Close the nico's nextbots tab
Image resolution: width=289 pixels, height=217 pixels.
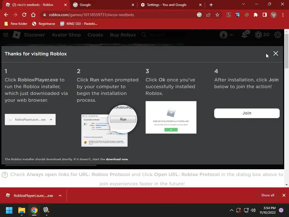(65, 5)
